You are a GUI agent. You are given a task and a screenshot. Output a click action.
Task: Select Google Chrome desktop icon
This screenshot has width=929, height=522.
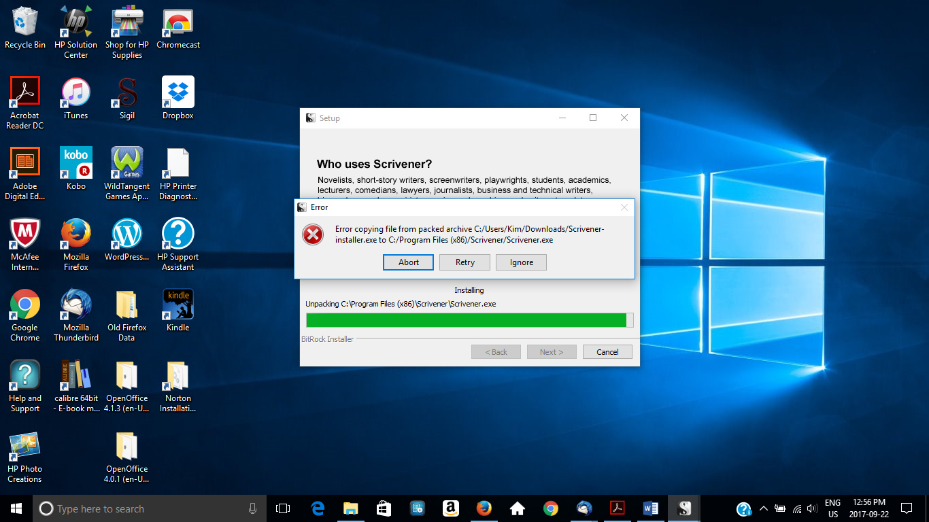click(25, 315)
